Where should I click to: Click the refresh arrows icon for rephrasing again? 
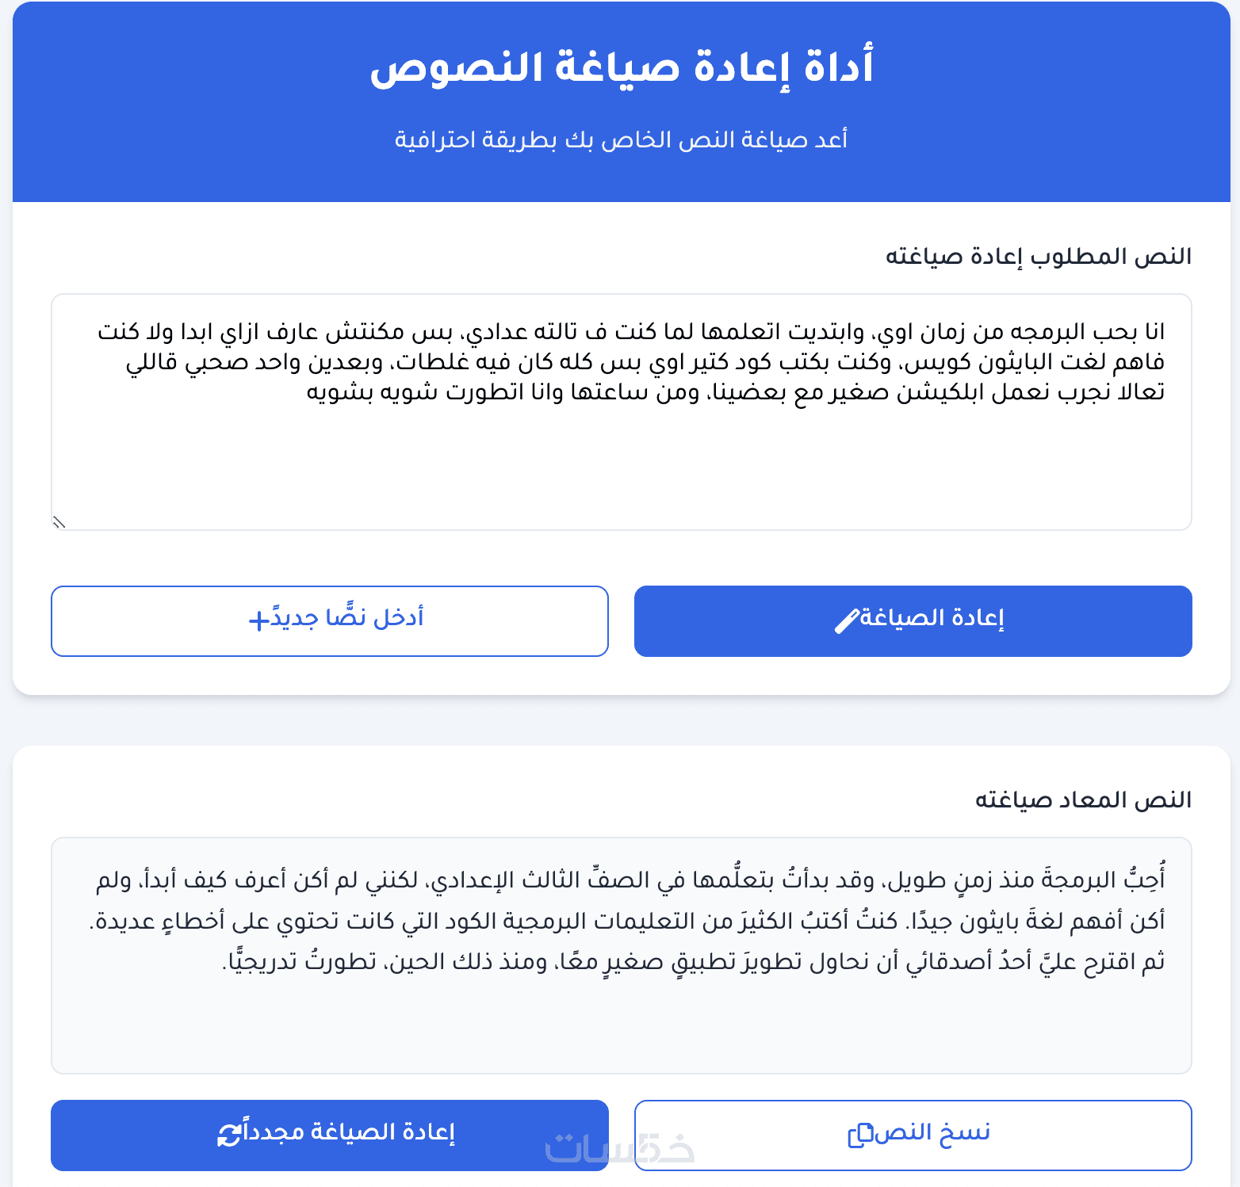(229, 1135)
